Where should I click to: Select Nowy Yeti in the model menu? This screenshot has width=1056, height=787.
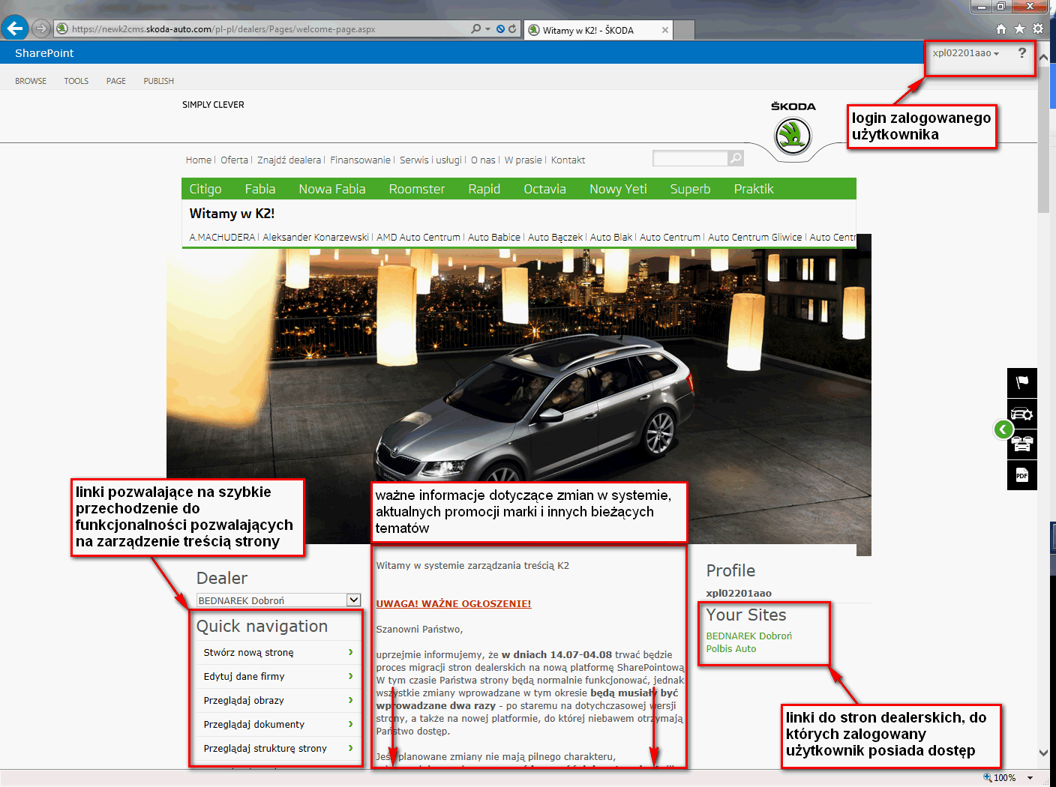(618, 189)
